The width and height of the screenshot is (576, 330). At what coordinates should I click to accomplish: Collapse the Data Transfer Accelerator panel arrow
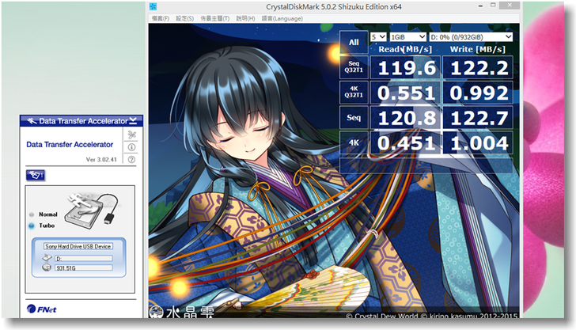pyautogui.click(x=134, y=121)
